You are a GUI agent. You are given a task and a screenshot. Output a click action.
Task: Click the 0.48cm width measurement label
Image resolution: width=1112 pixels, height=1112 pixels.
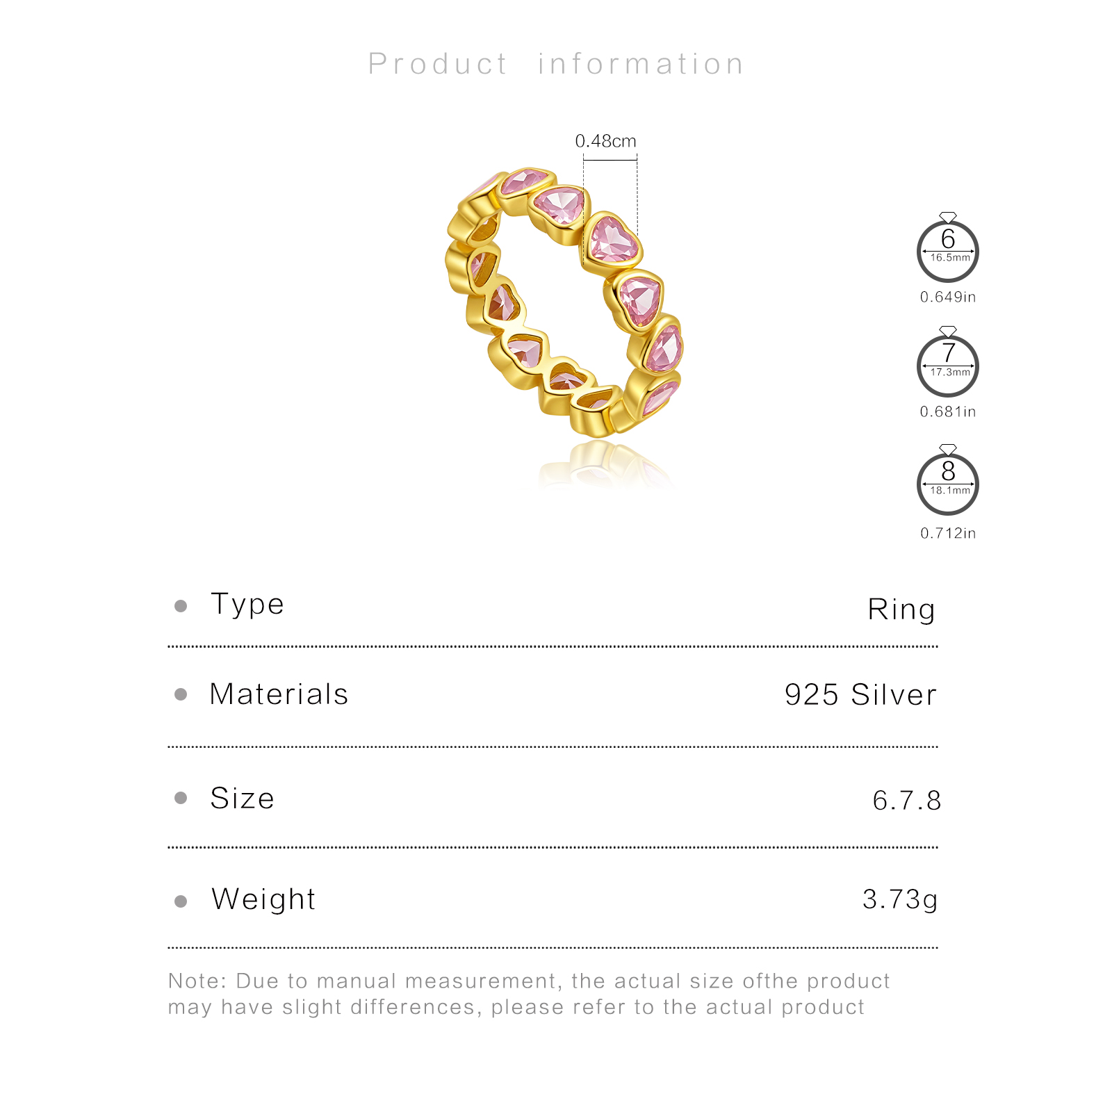point(605,141)
